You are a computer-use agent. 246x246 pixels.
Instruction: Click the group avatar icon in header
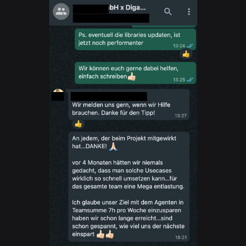coord(61,11)
